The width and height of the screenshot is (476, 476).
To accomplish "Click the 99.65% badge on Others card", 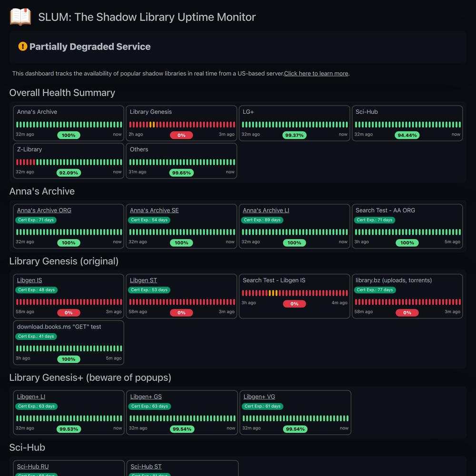I will tap(181, 173).
